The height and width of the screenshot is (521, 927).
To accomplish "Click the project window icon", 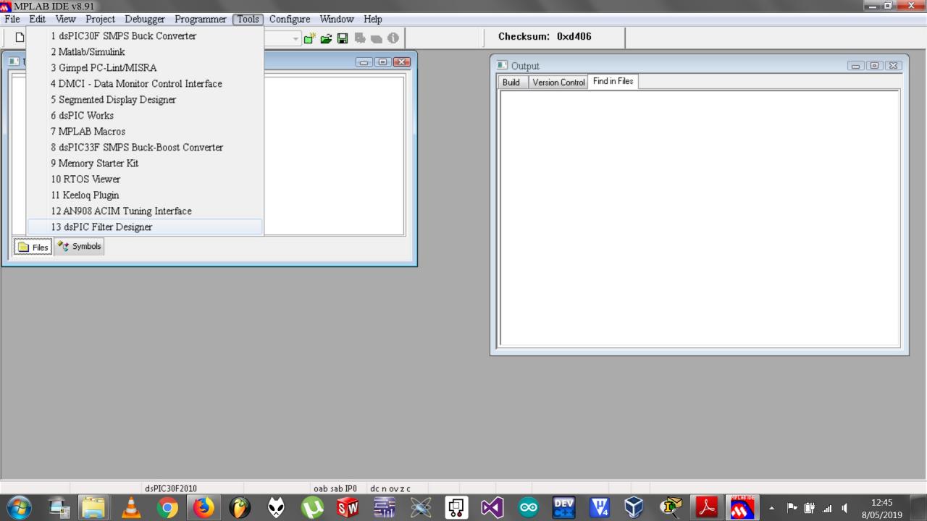I will click(14, 62).
